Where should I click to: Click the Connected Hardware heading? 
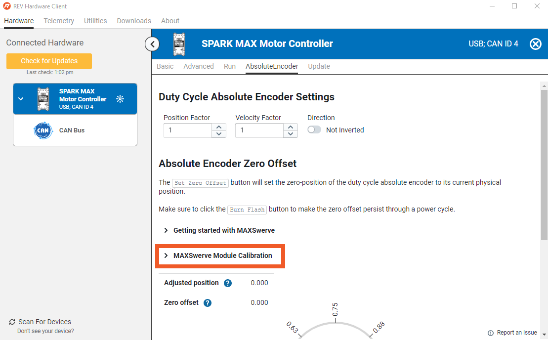(45, 42)
